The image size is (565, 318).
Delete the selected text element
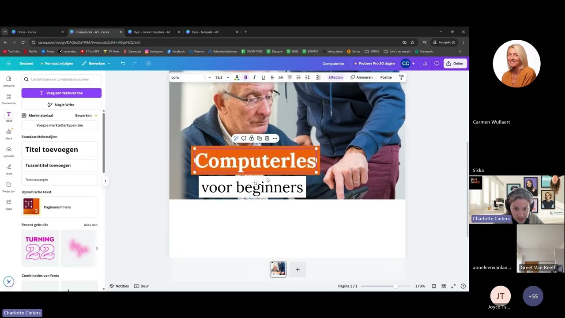(x=267, y=138)
